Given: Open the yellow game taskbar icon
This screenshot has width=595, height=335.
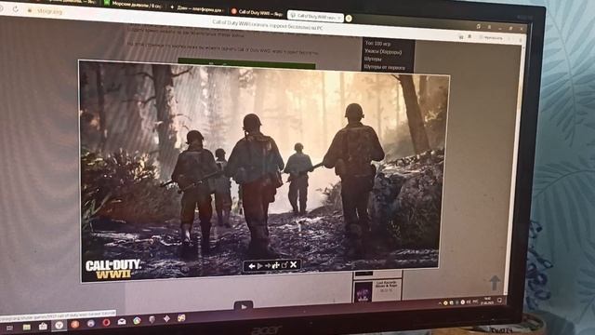Looking at the screenshot, I should pos(181,318).
